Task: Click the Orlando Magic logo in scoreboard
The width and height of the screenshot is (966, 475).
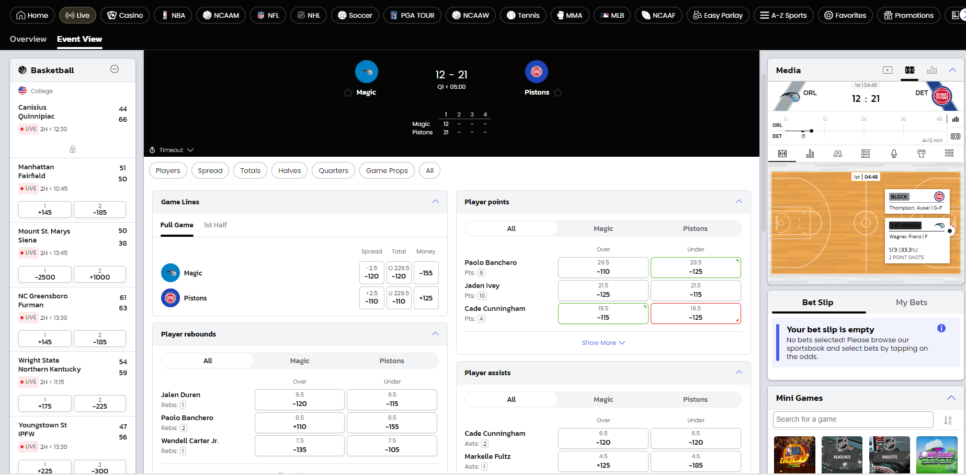Action: (366, 72)
